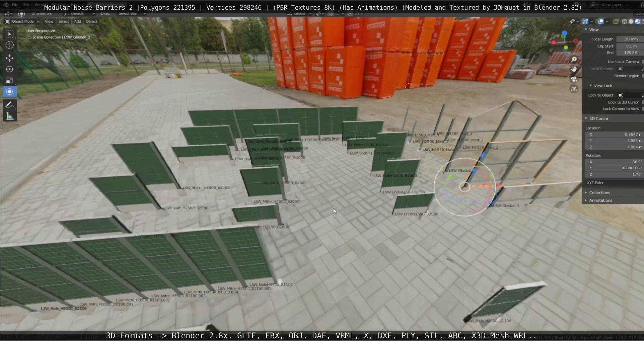The image size is (644, 341).
Task: Open the Edit menu
Action: pyautogui.click(x=26, y=5)
